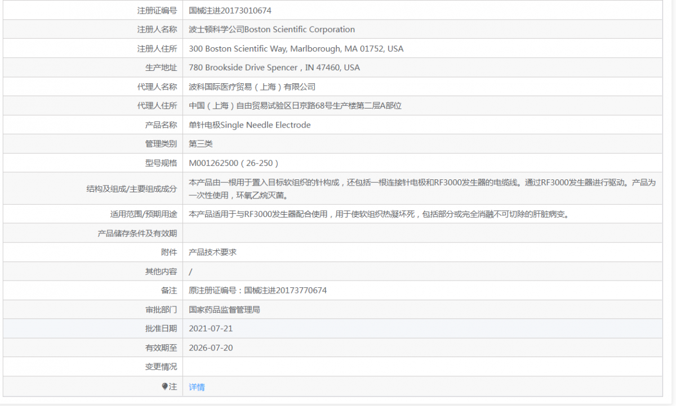Click the 代理人住所 label
This screenshot has width=676, height=406.
coord(157,106)
